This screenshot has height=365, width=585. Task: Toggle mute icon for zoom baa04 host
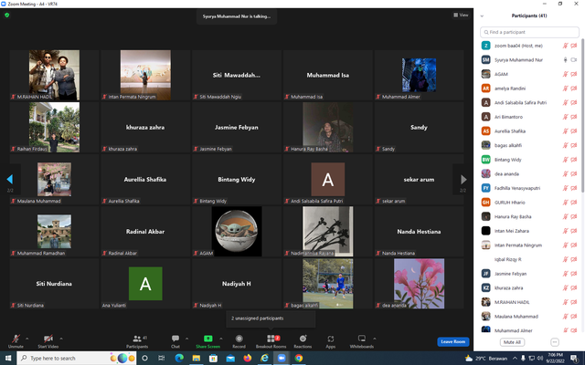point(566,46)
